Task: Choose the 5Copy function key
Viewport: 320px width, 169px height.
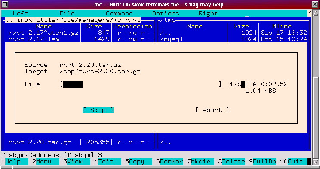Action: pyautogui.click(x=138, y=161)
